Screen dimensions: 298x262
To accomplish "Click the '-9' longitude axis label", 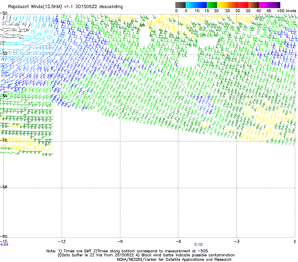I will coord(120,241).
